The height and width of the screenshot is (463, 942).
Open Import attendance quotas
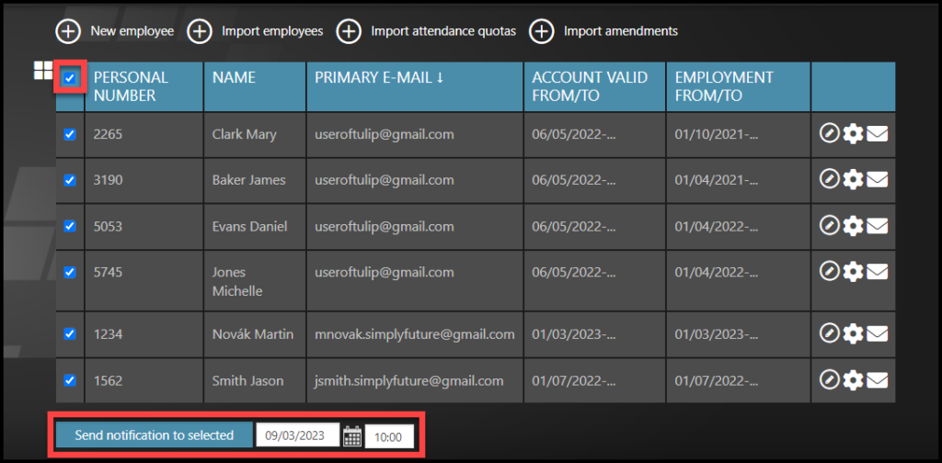[x=427, y=31]
